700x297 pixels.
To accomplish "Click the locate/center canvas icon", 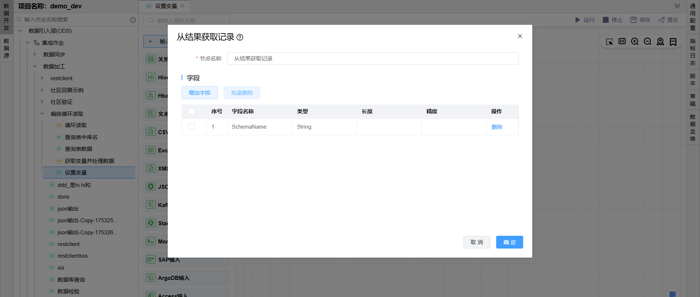I will click(660, 42).
